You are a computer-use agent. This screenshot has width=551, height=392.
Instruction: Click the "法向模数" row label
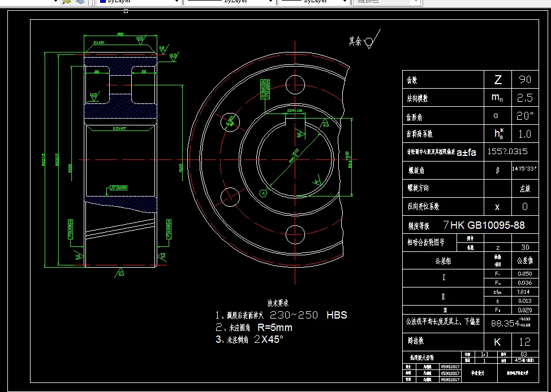[x=417, y=99]
